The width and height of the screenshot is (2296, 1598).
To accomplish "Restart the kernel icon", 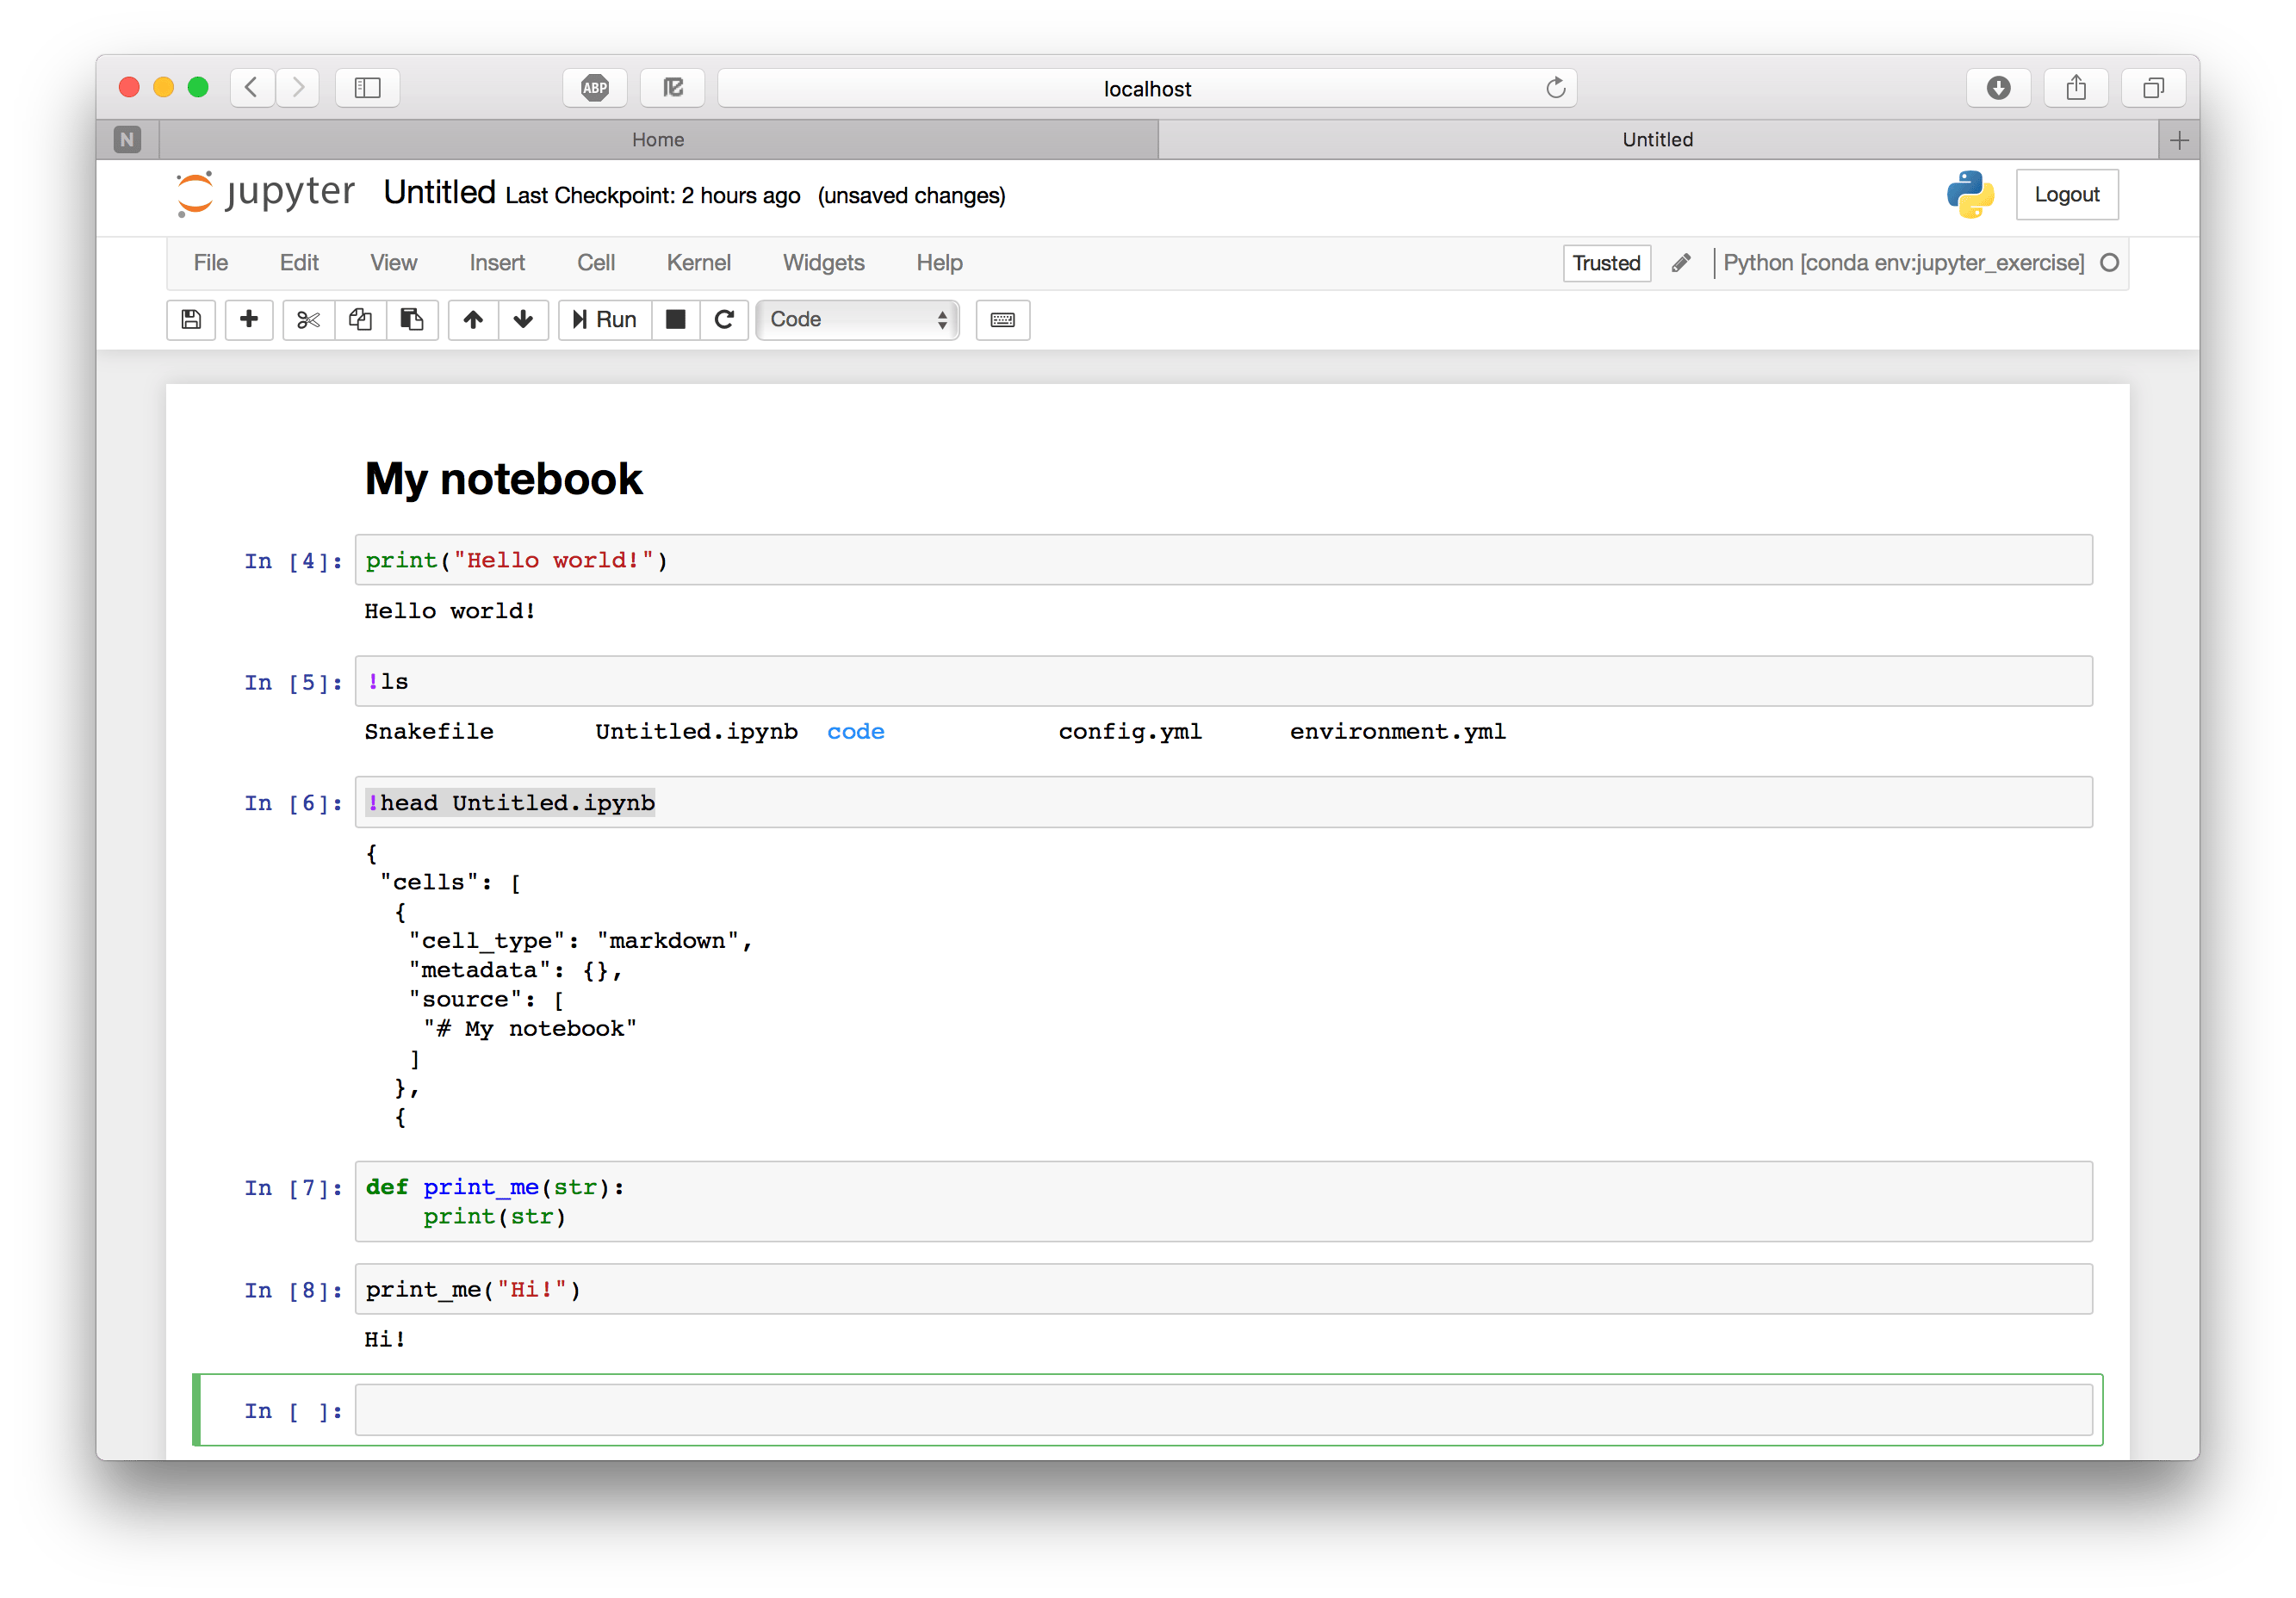I will point(725,320).
